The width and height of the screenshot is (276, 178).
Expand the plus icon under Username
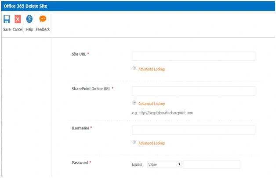pyautogui.click(x=134, y=142)
